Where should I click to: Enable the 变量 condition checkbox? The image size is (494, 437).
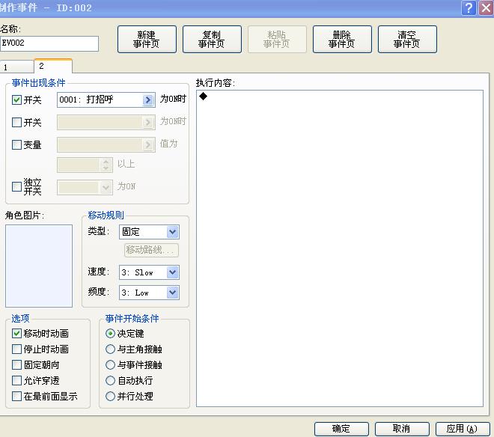coord(16,144)
